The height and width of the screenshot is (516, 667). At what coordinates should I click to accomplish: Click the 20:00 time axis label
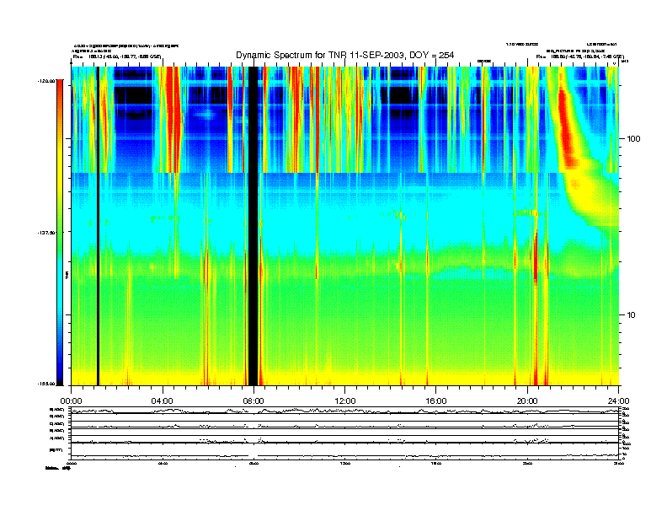point(527,401)
